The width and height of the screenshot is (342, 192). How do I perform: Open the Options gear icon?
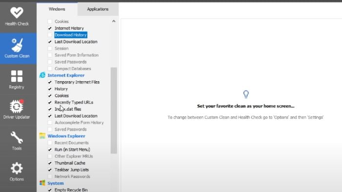pyautogui.click(x=17, y=168)
